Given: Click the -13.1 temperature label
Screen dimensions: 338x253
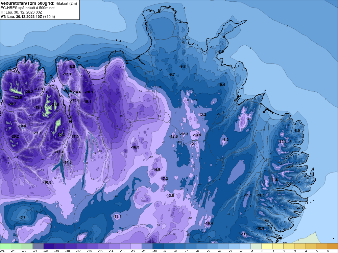Looking at the screenshot, I should point(118,216).
